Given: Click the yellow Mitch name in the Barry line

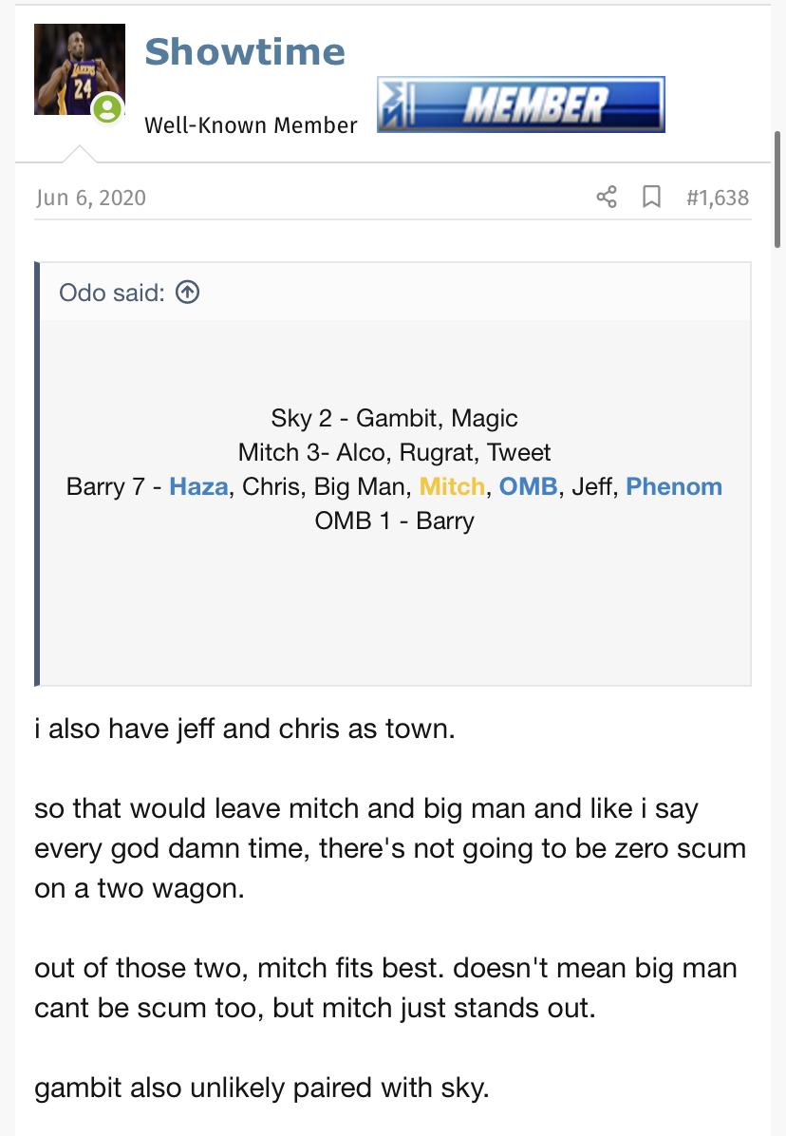Looking at the screenshot, I should (x=453, y=486).
